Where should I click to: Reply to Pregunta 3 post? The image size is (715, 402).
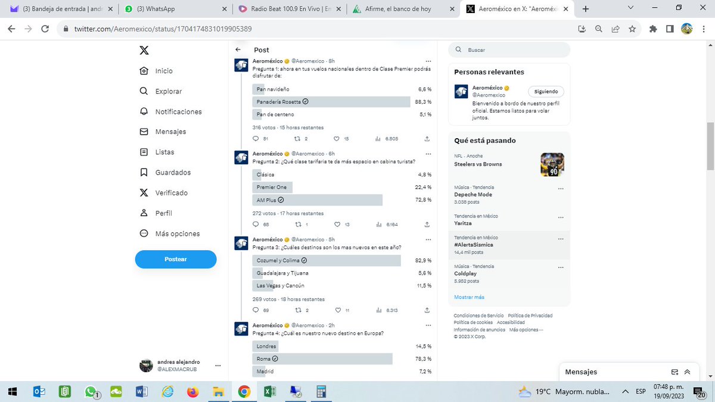coord(256,310)
